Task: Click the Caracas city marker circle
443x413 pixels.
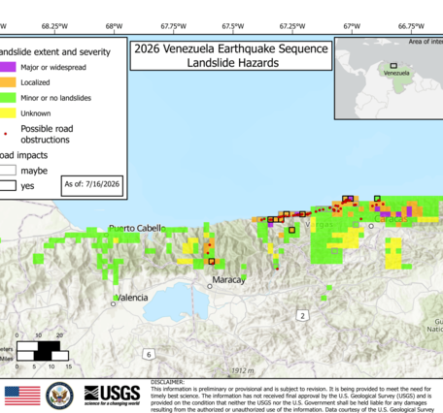Action: coord(371,226)
